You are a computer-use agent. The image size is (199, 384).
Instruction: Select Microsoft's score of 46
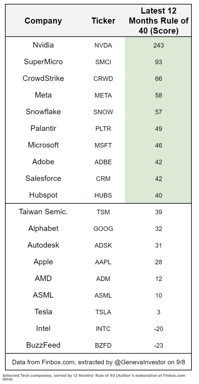(x=158, y=145)
